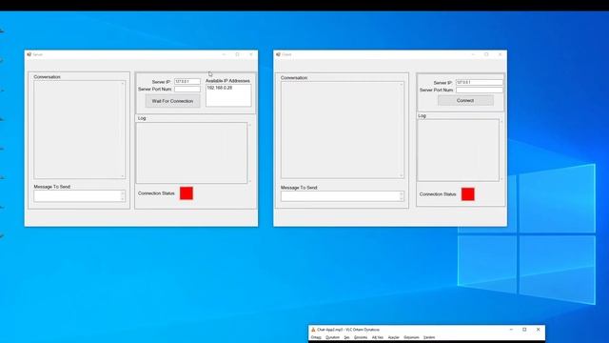Open the Oynatım menu in VLC
Image resolution: width=609 pixels, height=343 pixels.
(x=332, y=337)
